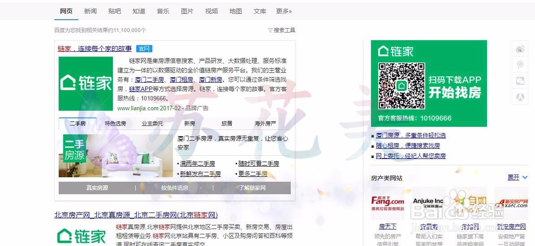Click the QR code in the 链家 banner

[x=402, y=86]
